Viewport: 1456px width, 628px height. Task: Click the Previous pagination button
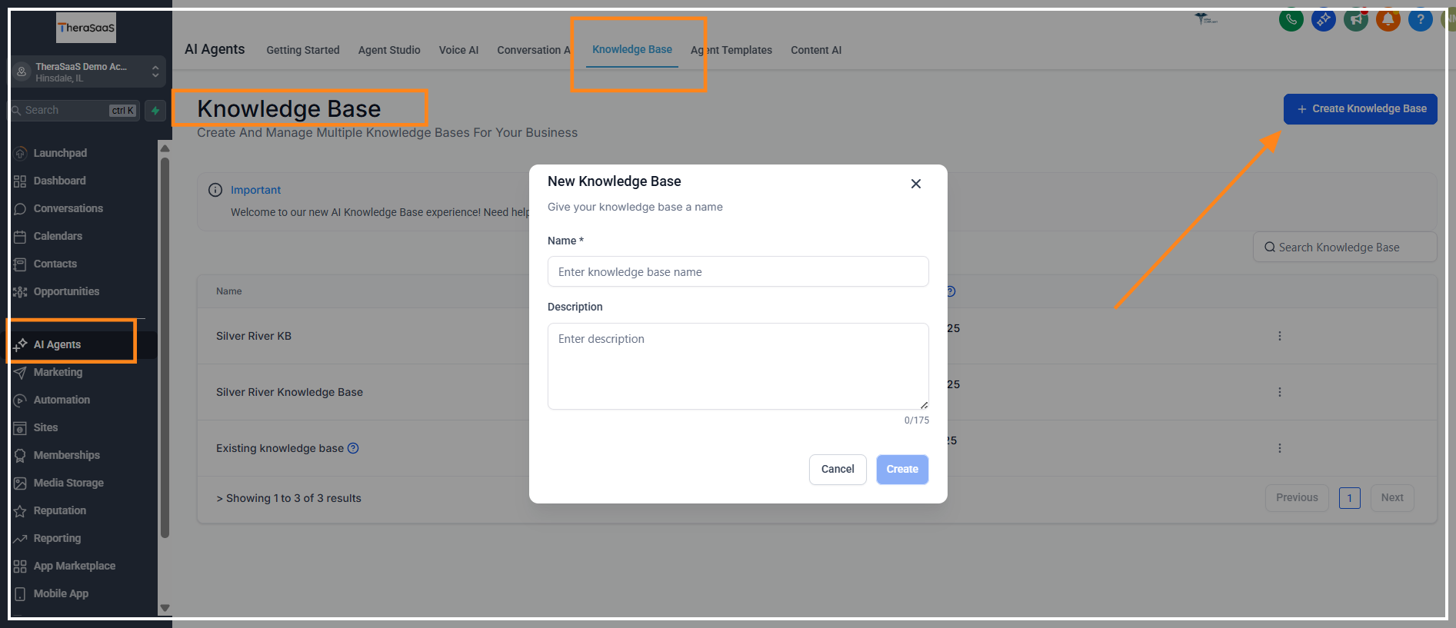1297,498
